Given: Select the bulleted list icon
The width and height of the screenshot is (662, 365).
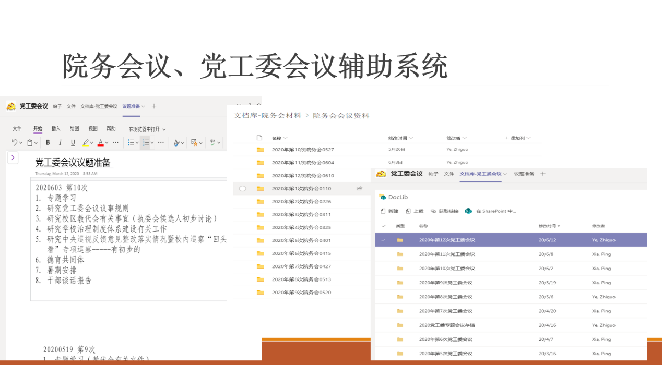Looking at the screenshot, I should point(131,142).
